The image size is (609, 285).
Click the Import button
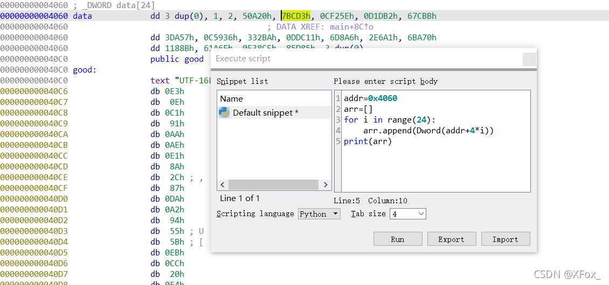point(506,239)
